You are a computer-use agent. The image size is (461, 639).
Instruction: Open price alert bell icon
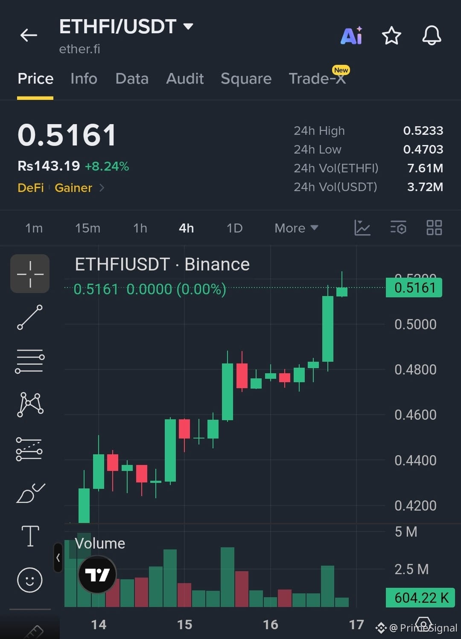(x=432, y=35)
